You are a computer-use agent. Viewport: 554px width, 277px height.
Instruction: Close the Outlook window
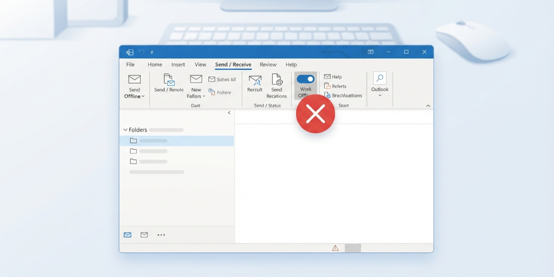[x=424, y=52]
